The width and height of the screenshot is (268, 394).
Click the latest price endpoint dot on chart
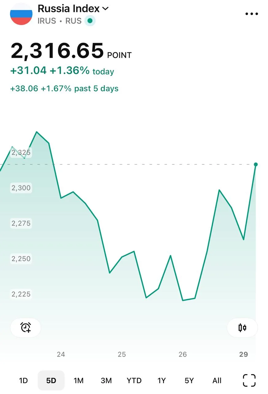256,164
